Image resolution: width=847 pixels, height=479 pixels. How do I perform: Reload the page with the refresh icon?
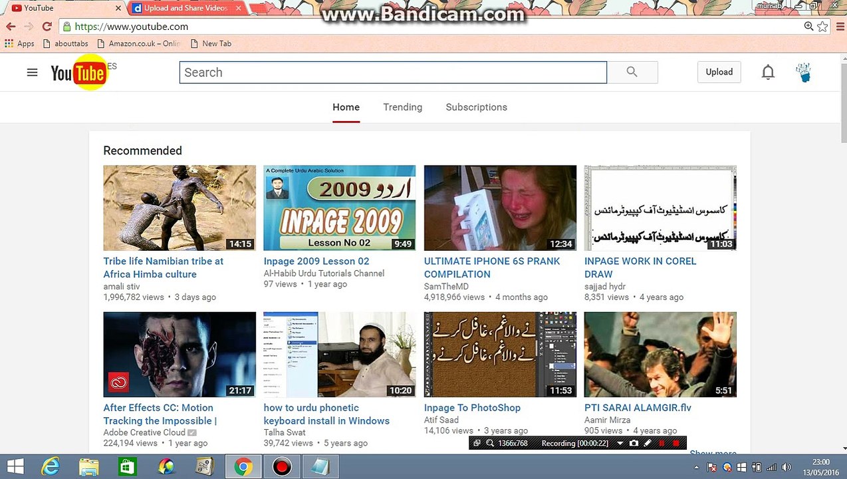47,27
